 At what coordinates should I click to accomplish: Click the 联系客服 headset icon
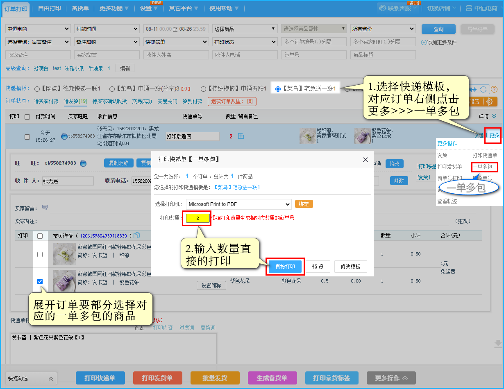coord(382,8)
